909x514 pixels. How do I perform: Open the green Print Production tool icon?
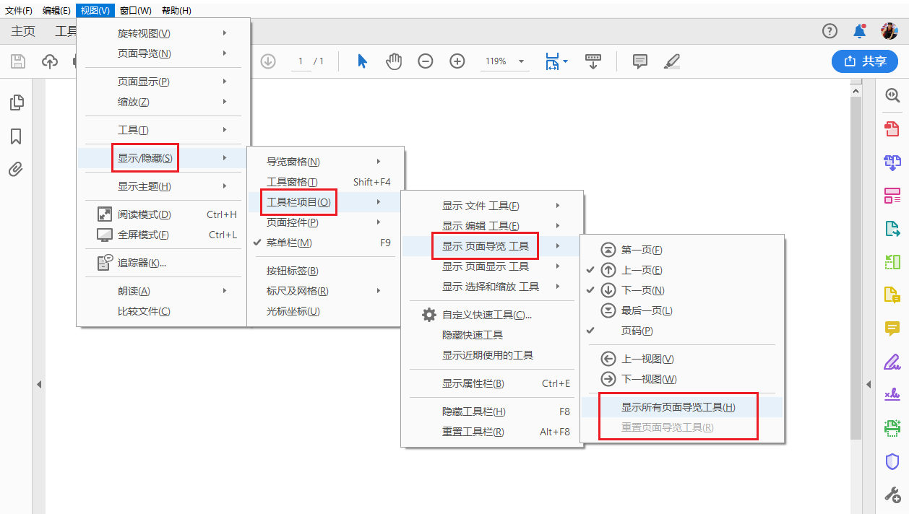(892, 428)
